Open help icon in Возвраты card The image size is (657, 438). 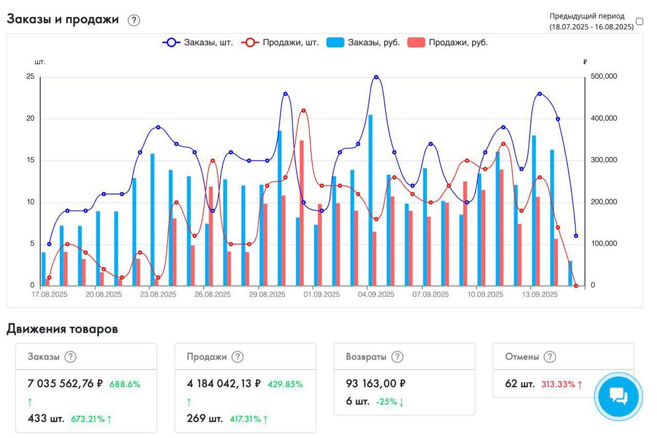397,357
